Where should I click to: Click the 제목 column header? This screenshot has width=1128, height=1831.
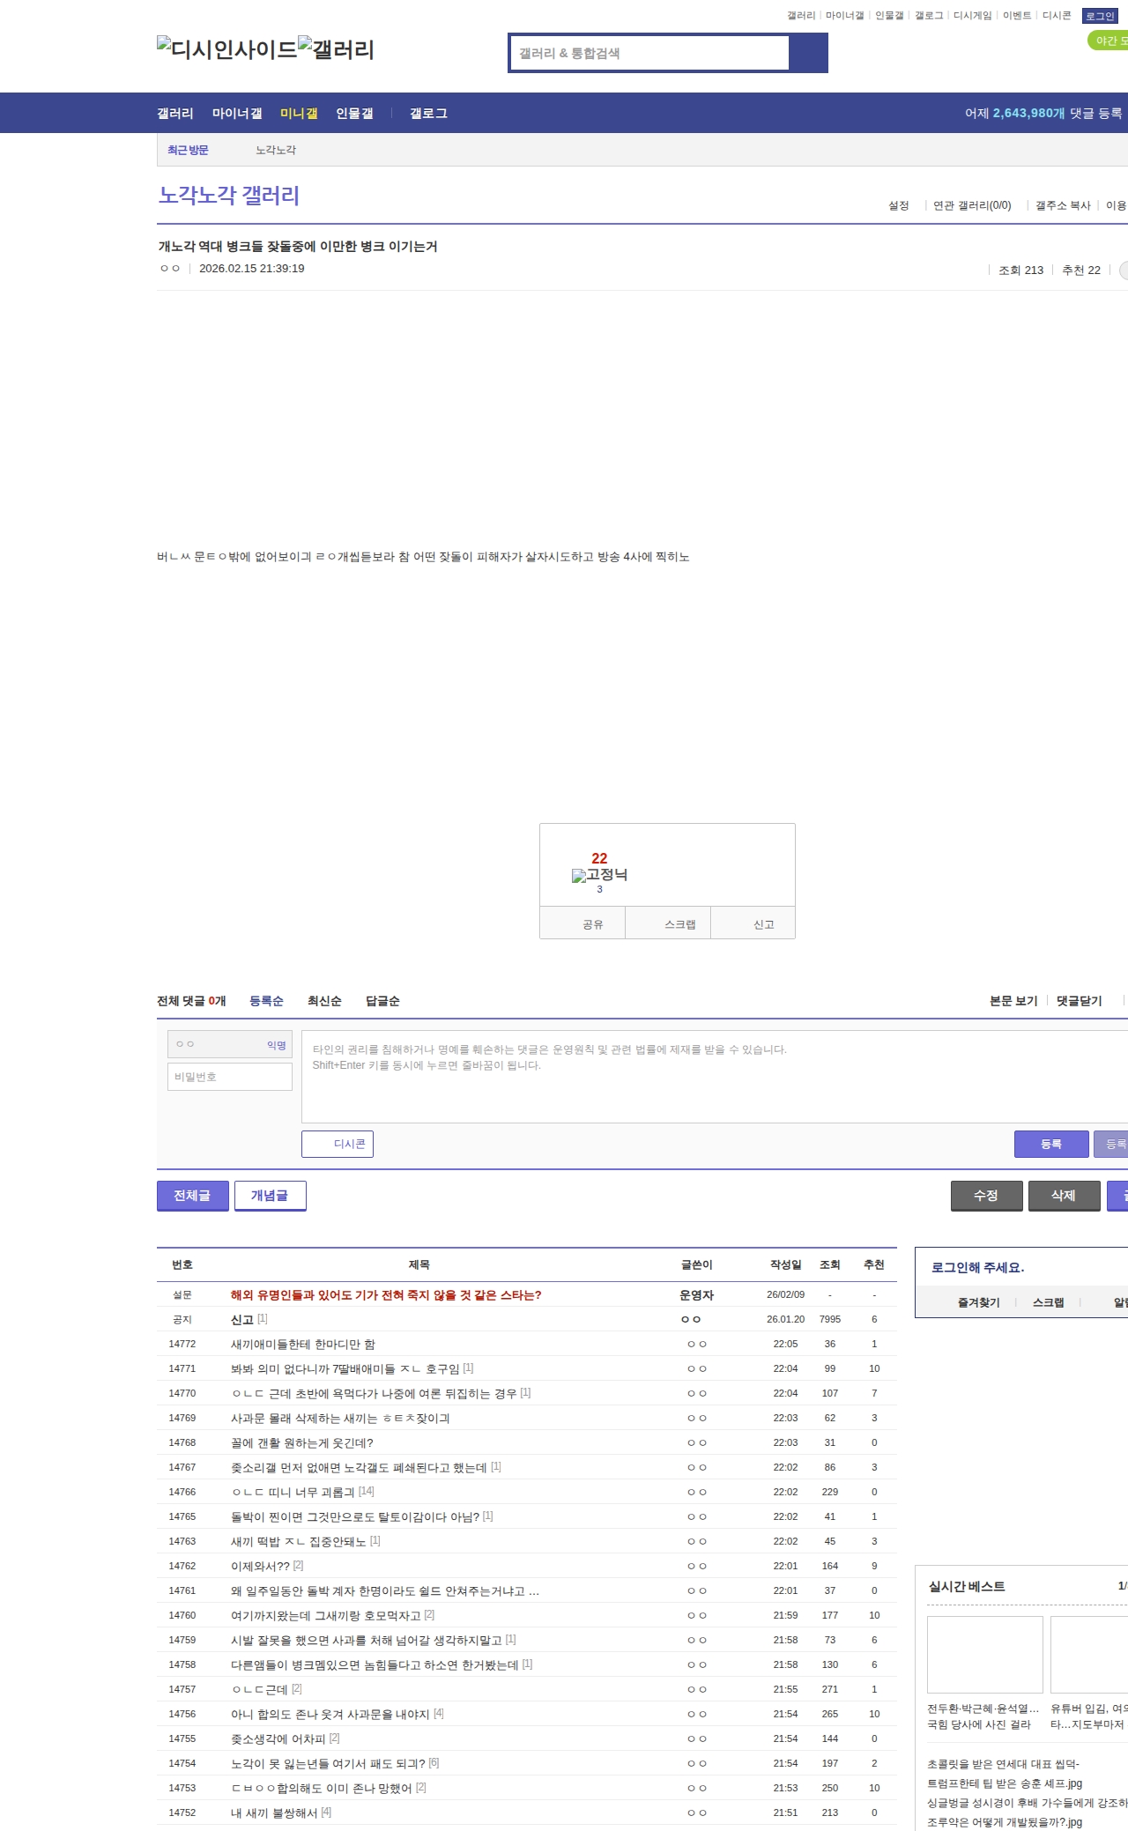(419, 1265)
